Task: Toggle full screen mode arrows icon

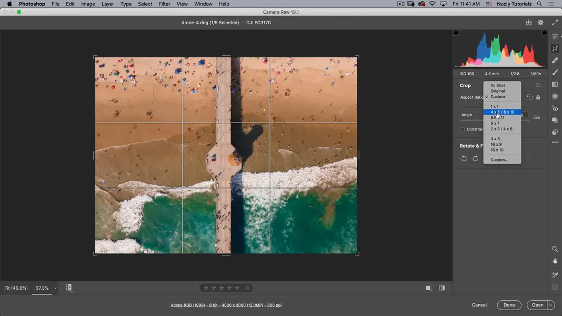Action: (555, 23)
